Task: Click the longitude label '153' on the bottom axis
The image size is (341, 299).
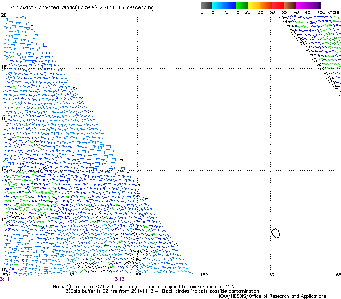Action: (71, 275)
